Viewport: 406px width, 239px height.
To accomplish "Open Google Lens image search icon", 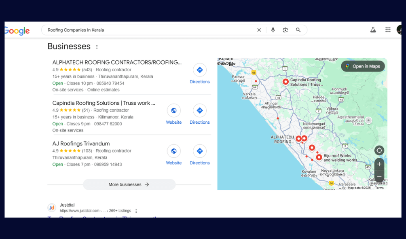I will [285, 30].
